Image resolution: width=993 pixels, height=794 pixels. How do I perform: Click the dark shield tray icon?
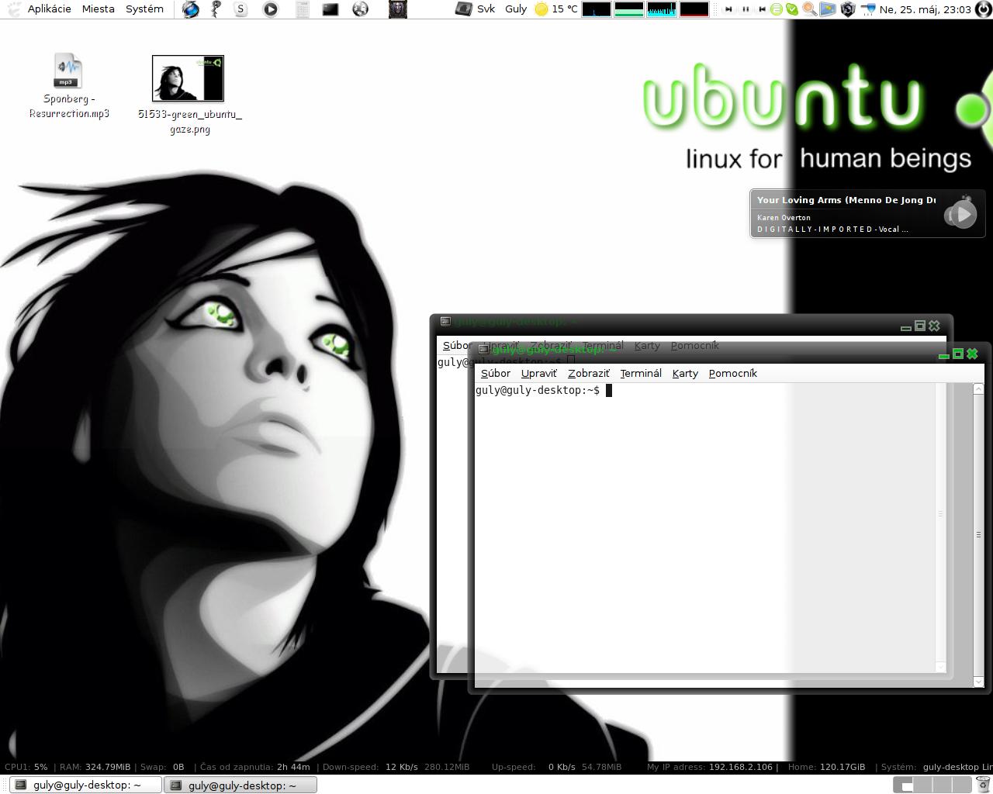coord(848,9)
